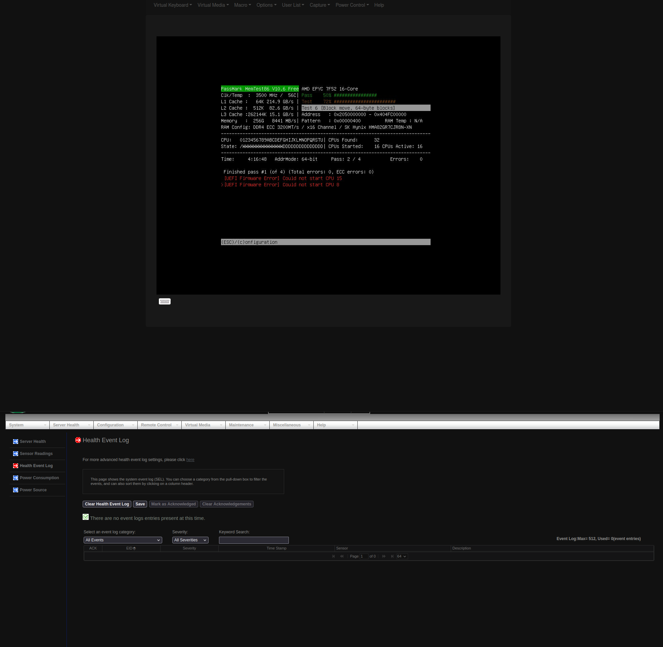Open the Virtual Media menu in KVM viewer

[x=213, y=5]
